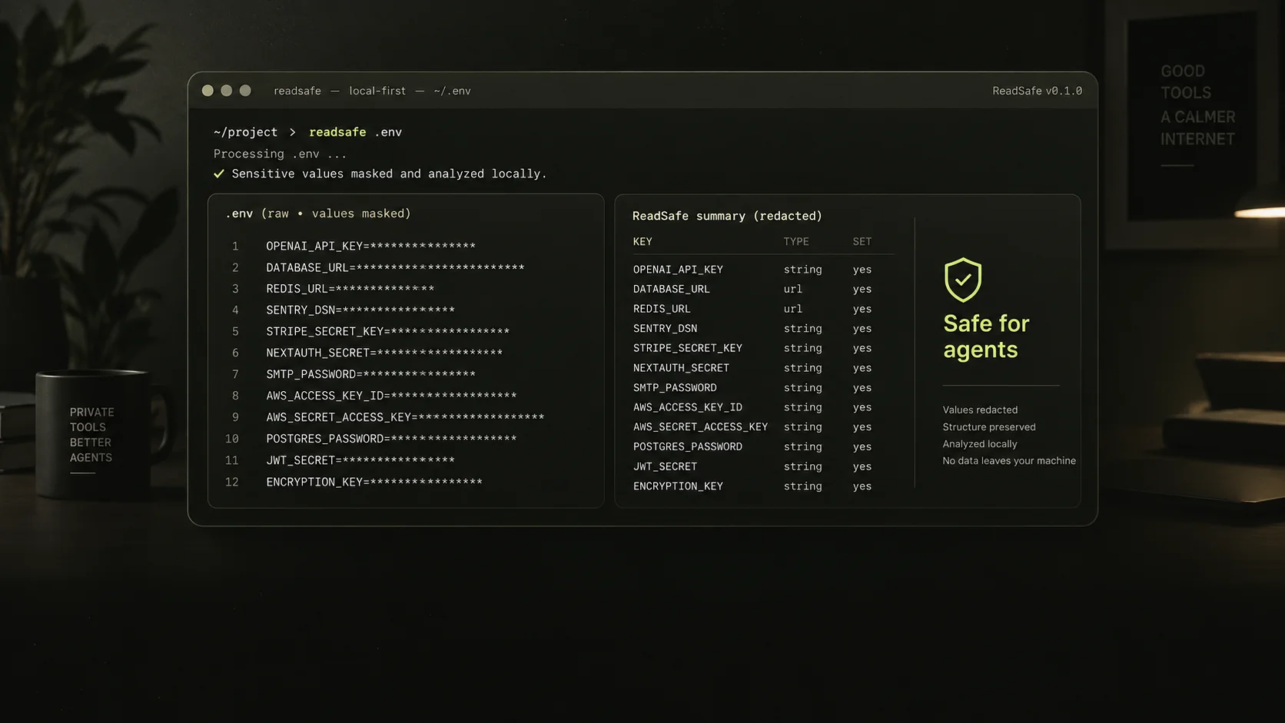
Task: Click the third window control dot
Action: [245, 91]
